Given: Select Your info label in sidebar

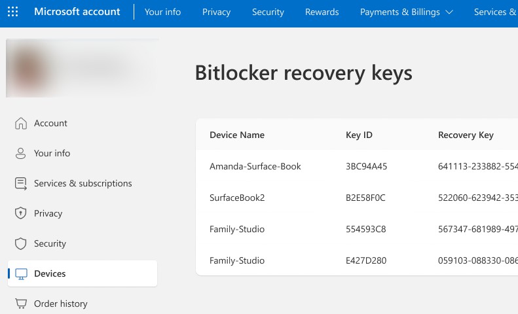Looking at the screenshot, I should coord(52,153).
